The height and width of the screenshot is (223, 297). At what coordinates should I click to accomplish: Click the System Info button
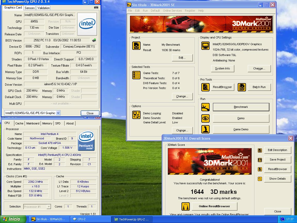[x=222, y=68]
